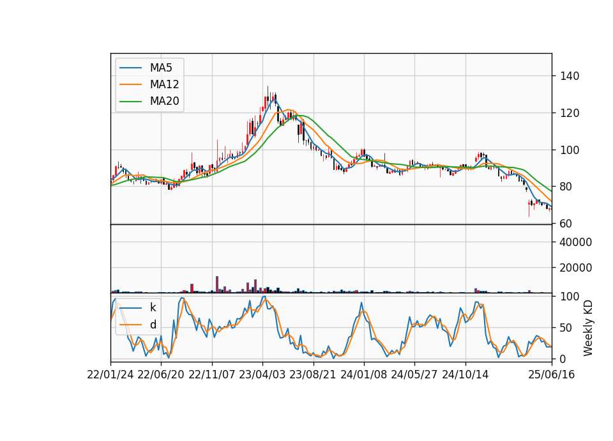This screenshot has height=441, width=613.
Task: Click the 24/01/08 date label
Action: (x=363, y=375)
